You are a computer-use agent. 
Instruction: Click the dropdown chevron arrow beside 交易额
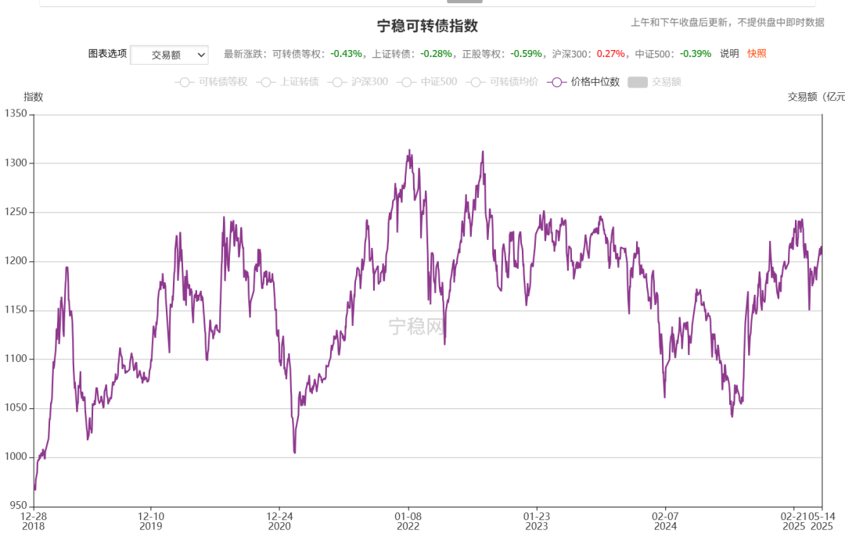pos(201,55)
